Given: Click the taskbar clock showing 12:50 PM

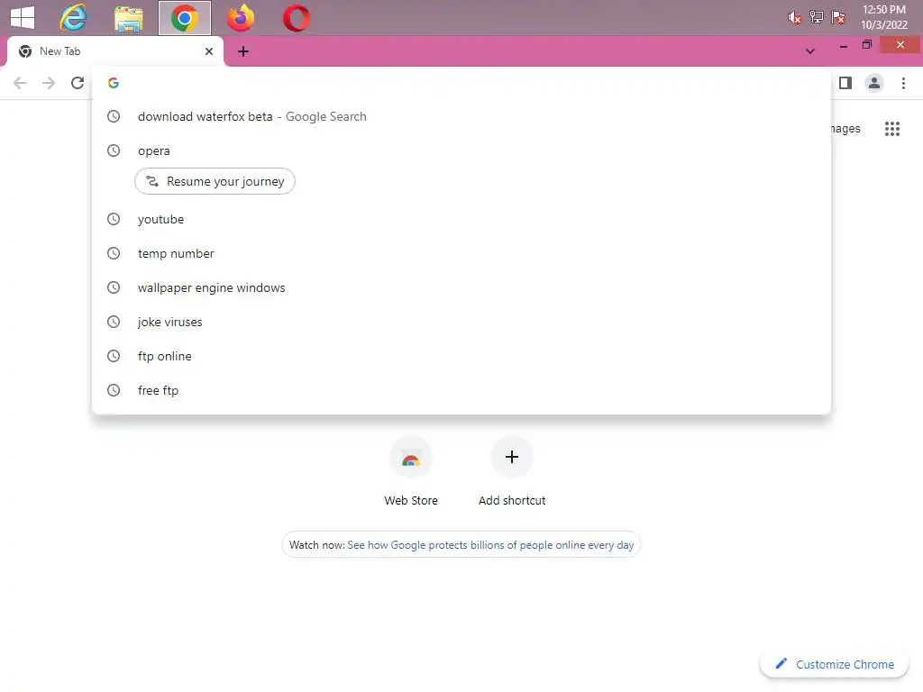Looking at the screenshot, I should (x=883, y=17).
